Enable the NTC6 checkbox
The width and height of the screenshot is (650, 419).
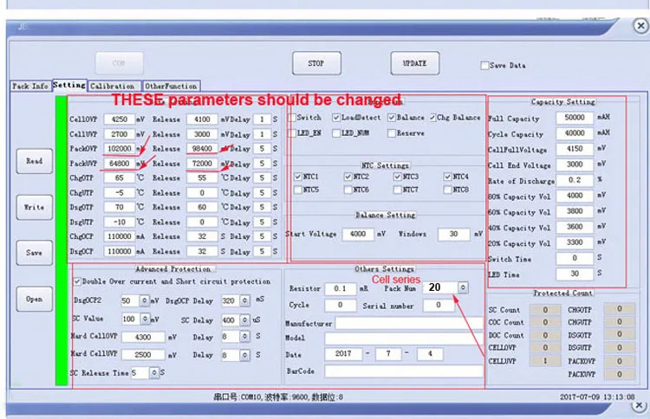[x=348, y=190]
